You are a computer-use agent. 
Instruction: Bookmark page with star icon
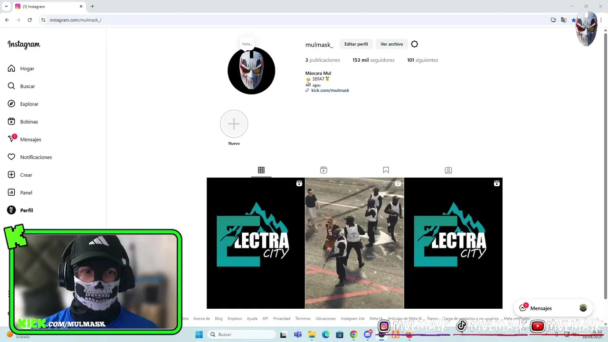click(x=573, y=20)
